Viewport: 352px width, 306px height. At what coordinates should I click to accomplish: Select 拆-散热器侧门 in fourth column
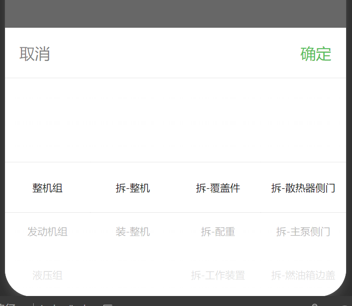point(303,188)
